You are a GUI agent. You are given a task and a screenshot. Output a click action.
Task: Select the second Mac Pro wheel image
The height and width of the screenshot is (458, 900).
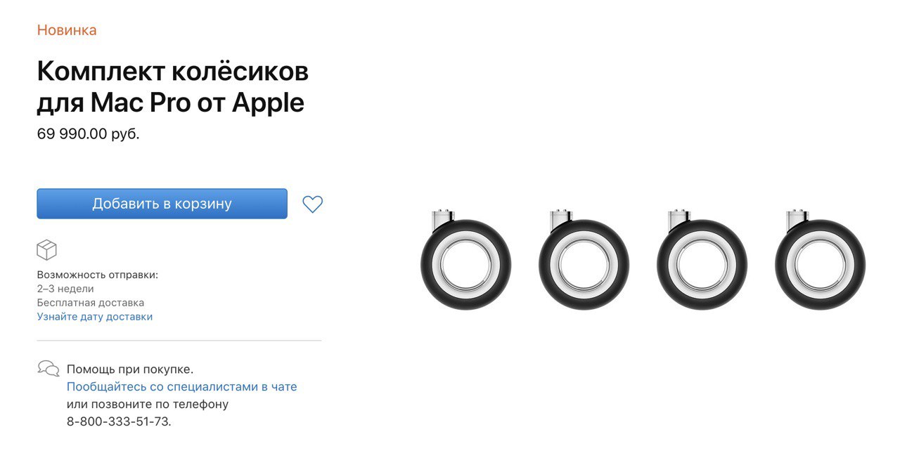click(x=584, y=259)
